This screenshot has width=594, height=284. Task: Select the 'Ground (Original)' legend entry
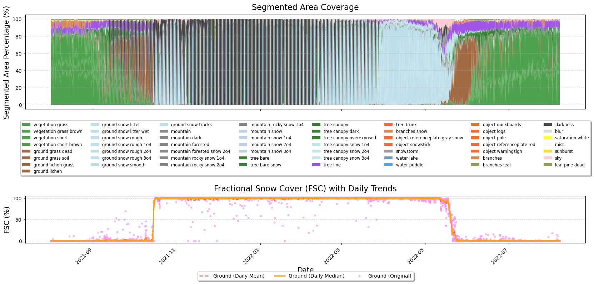(x=389, y=276)
